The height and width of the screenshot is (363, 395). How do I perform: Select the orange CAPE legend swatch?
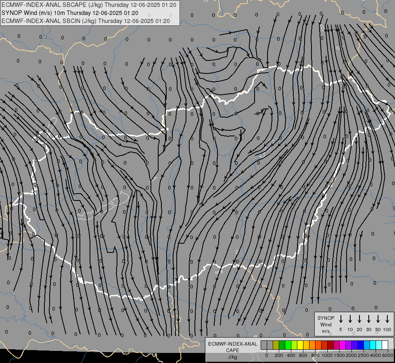click(312, 345)
